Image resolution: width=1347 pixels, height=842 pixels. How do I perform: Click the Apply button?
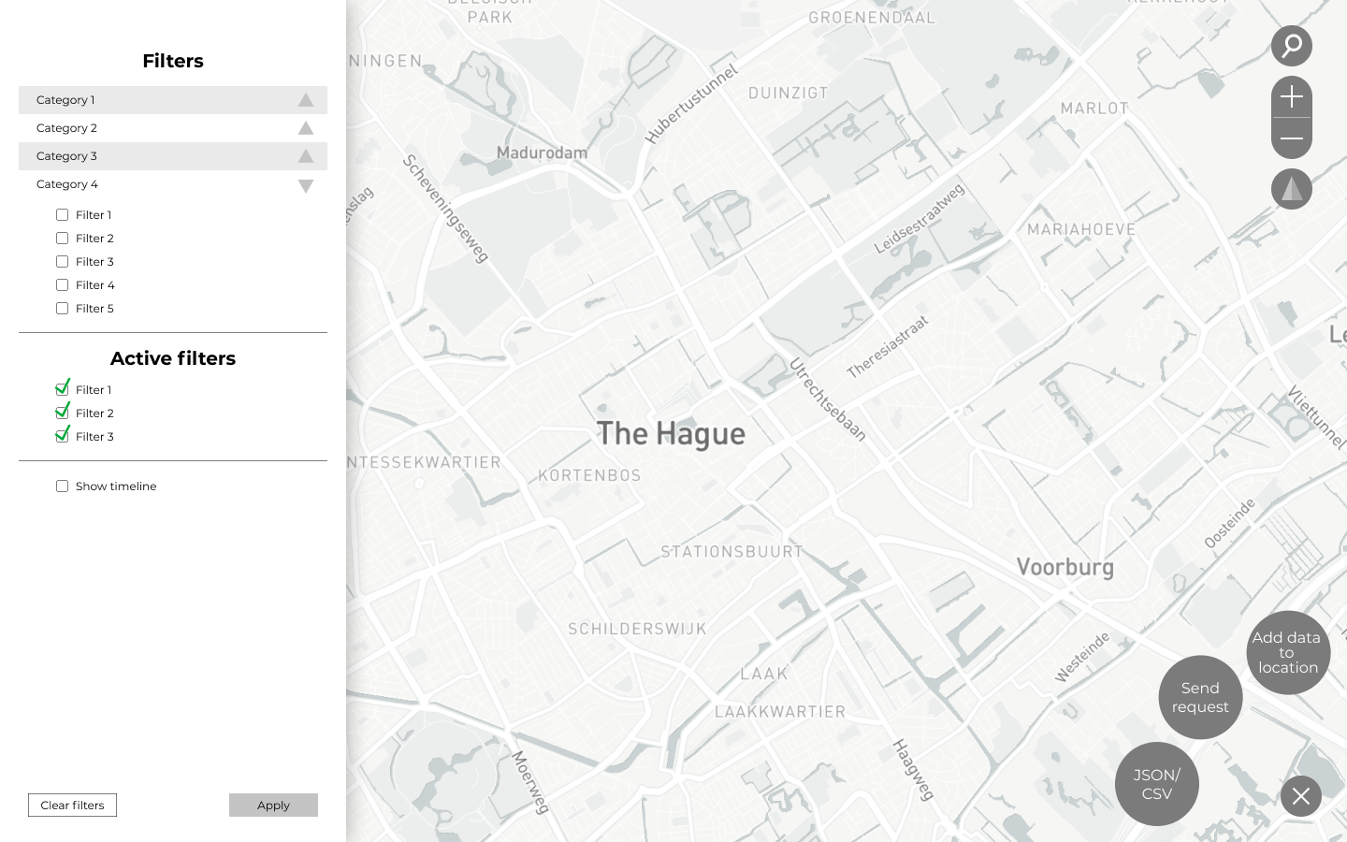[273, 806]
